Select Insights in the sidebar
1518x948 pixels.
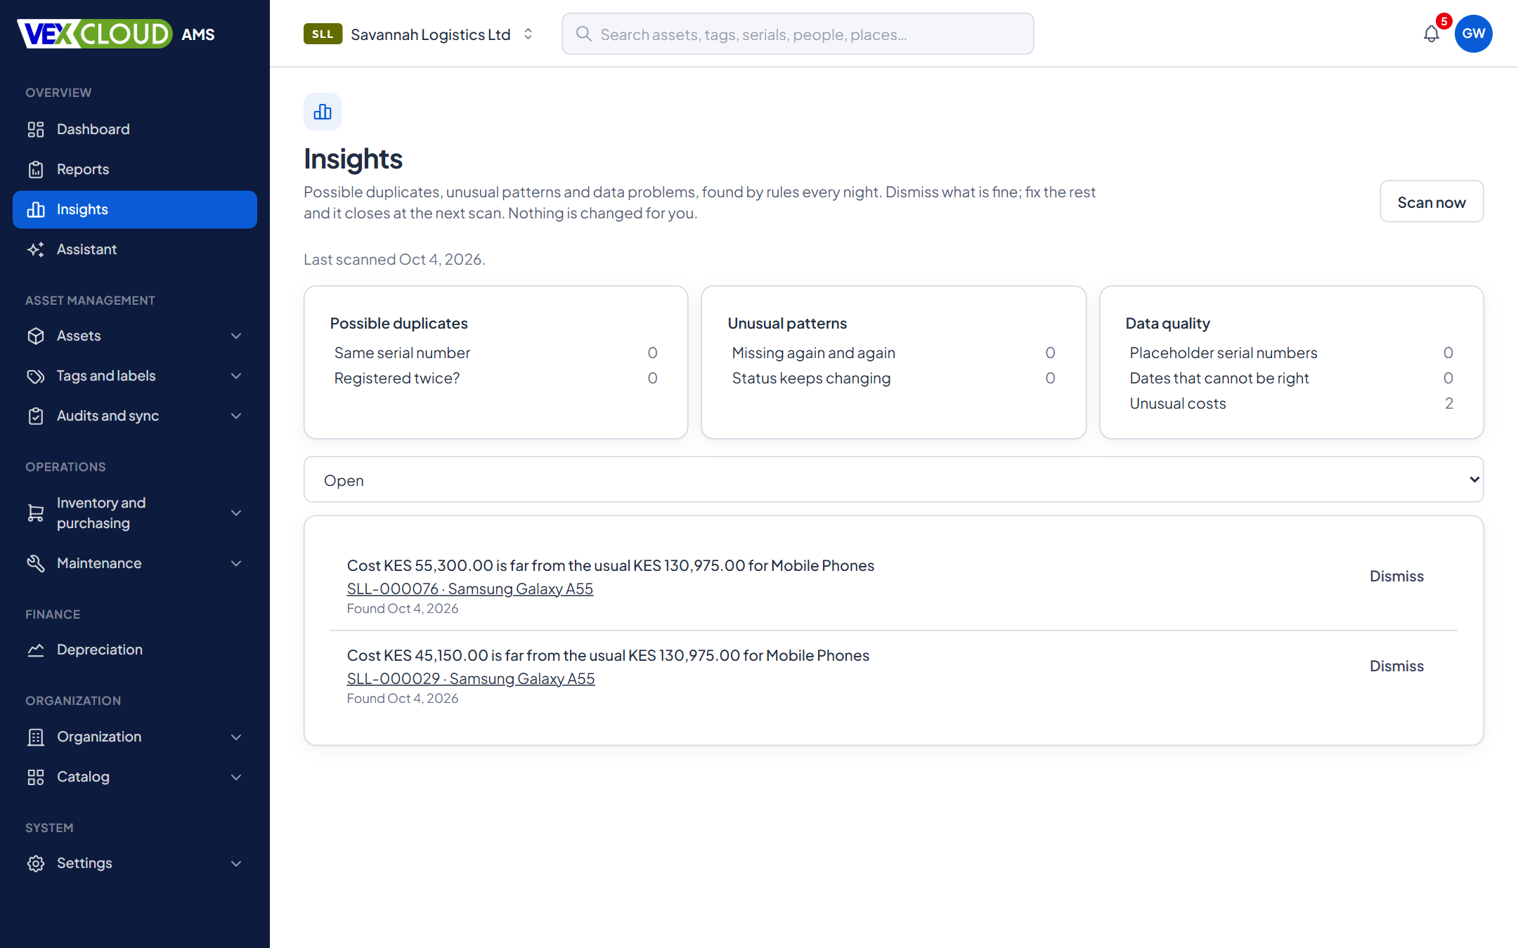[135, 209]
